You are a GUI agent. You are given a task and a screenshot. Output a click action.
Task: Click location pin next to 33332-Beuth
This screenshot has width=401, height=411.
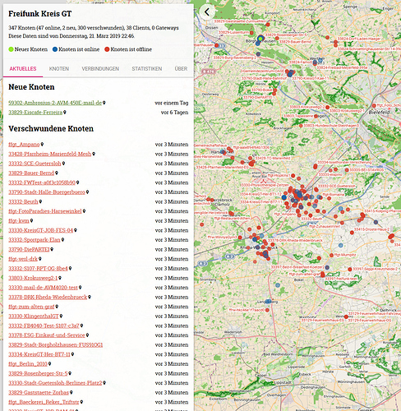pyautogui.click(x=40, y=201)
